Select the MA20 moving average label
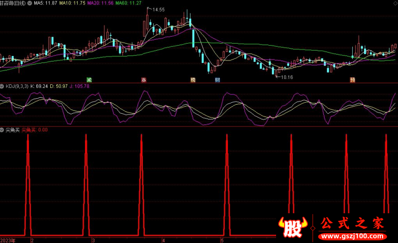The width and height of the screenshot is (398, 243). pos(100,3)
